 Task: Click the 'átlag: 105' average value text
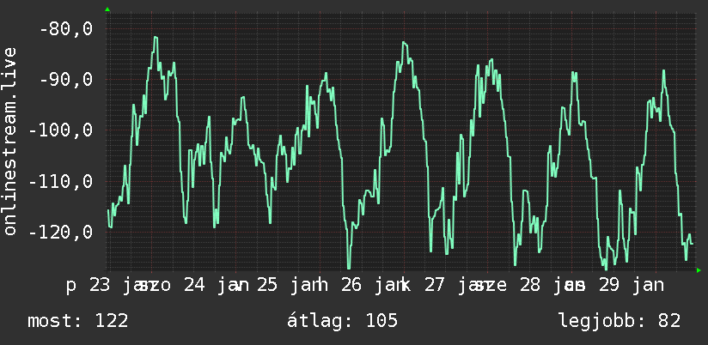click(342, 321)
